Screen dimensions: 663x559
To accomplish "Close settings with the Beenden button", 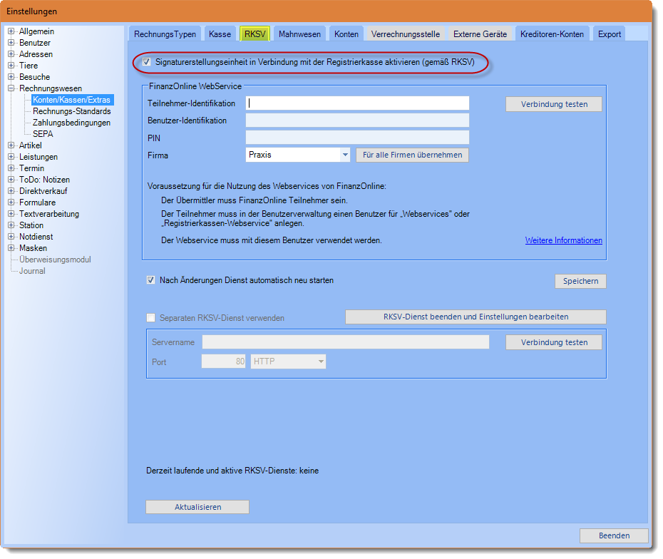I will (613, 535).
